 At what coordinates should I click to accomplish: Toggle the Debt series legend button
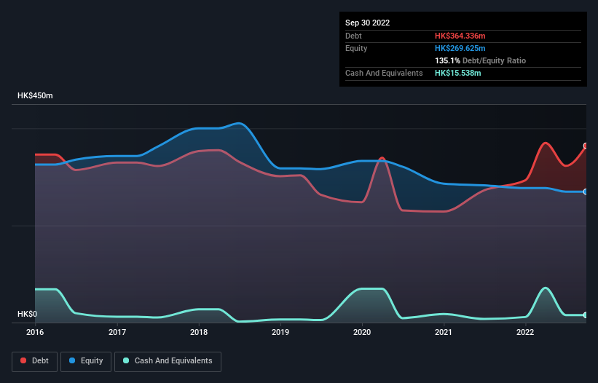[34, 361]
